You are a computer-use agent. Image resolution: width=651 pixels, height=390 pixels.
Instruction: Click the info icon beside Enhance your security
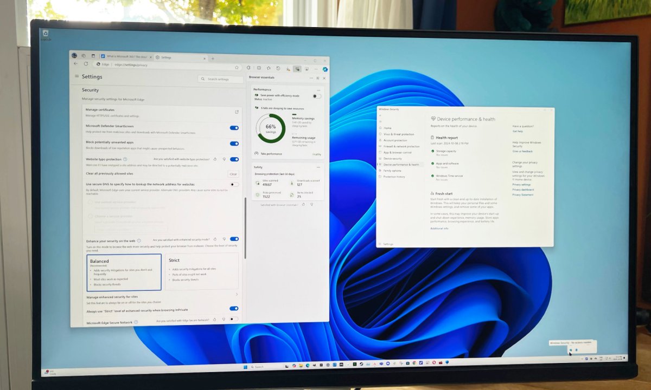coord(139,240)
